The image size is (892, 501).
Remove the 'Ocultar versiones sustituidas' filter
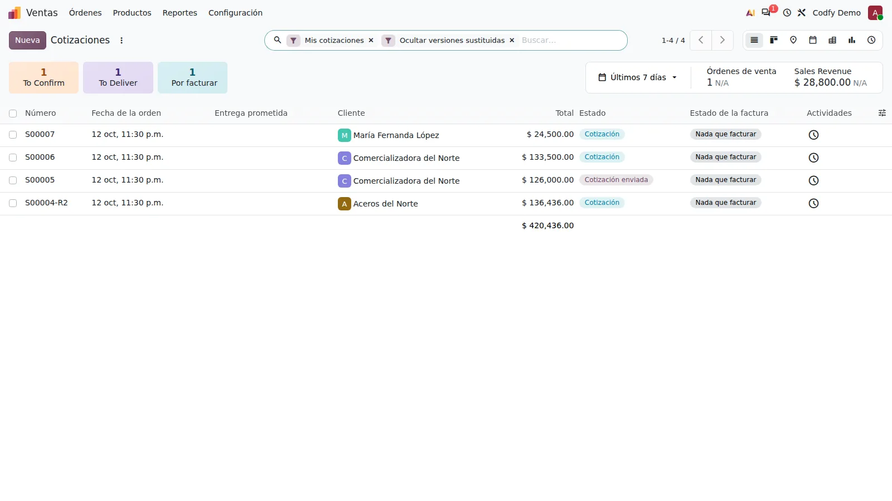pos(512,40)
